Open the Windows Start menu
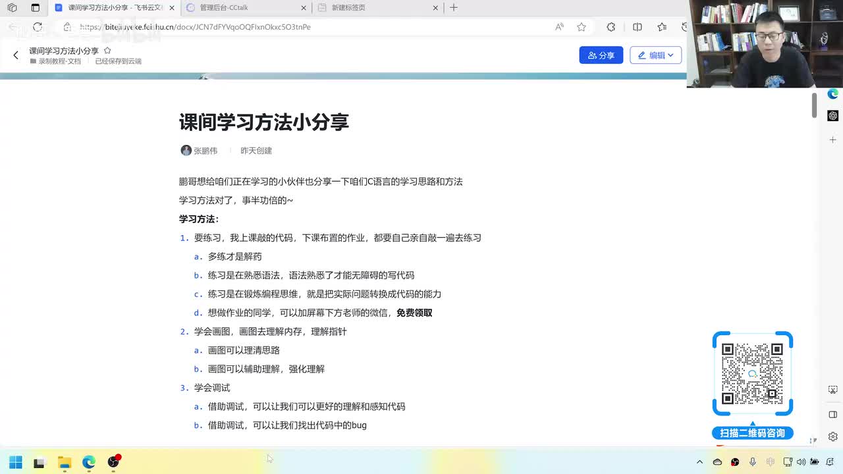843x474 pixels. point(15,462)
